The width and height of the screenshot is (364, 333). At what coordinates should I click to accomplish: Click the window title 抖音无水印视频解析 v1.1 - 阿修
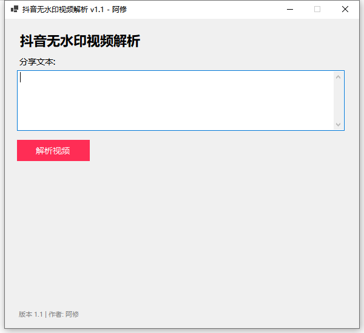pyautogui.click(x=75, y=10)
